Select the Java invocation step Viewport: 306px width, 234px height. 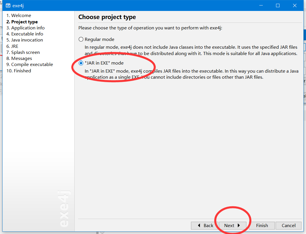24,40
